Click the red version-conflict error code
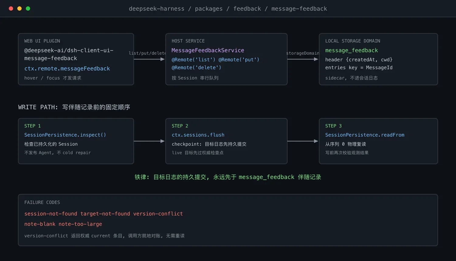The width and height of the screenshot is (456, 261). point(158,214)
